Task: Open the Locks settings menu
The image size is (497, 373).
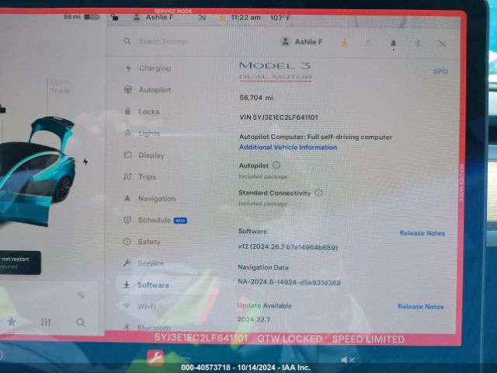Action: click(142, 111)
